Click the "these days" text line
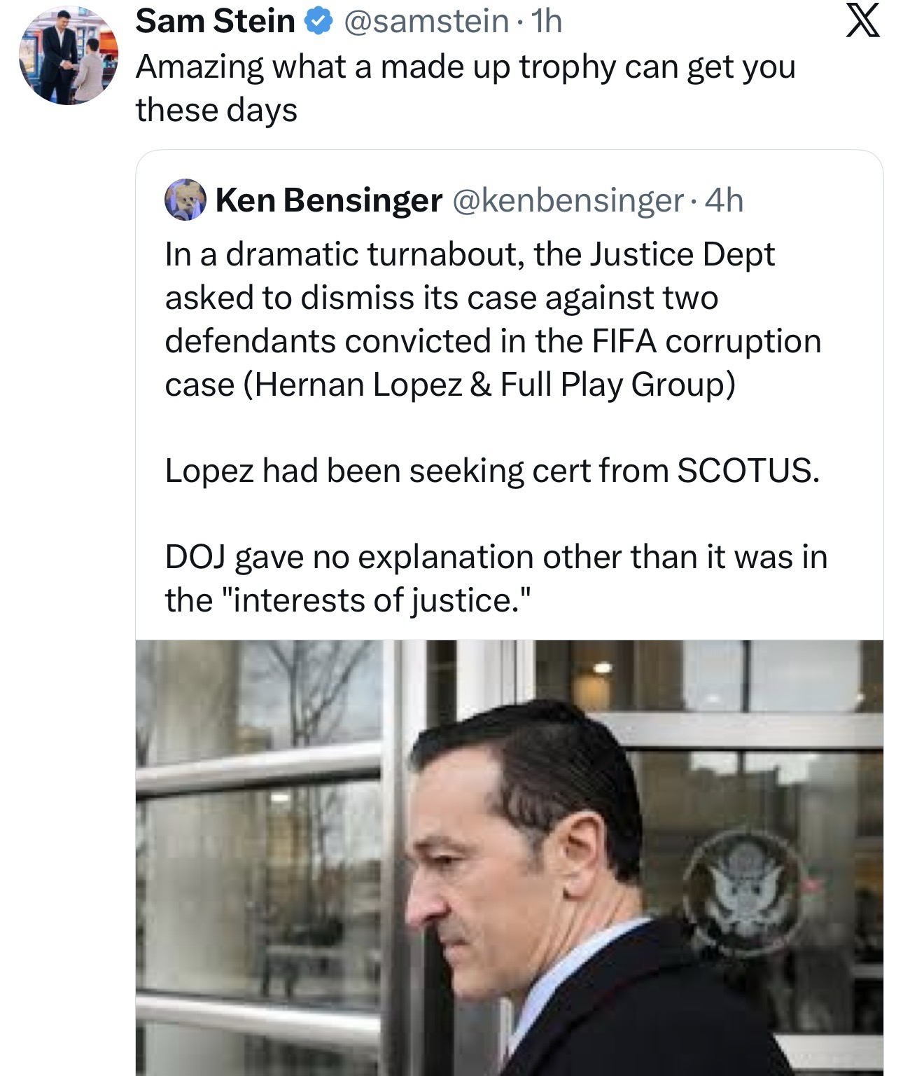Viewport: 903px width, 1076px height. tap(216, 110)
